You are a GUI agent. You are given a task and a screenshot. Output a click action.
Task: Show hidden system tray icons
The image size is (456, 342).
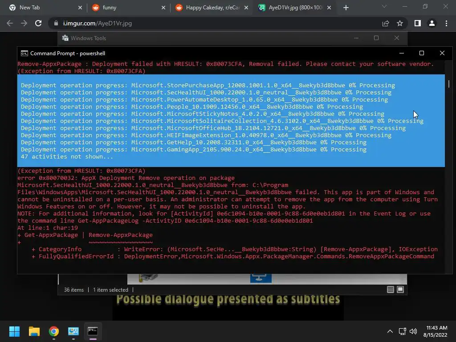[390, 331]
